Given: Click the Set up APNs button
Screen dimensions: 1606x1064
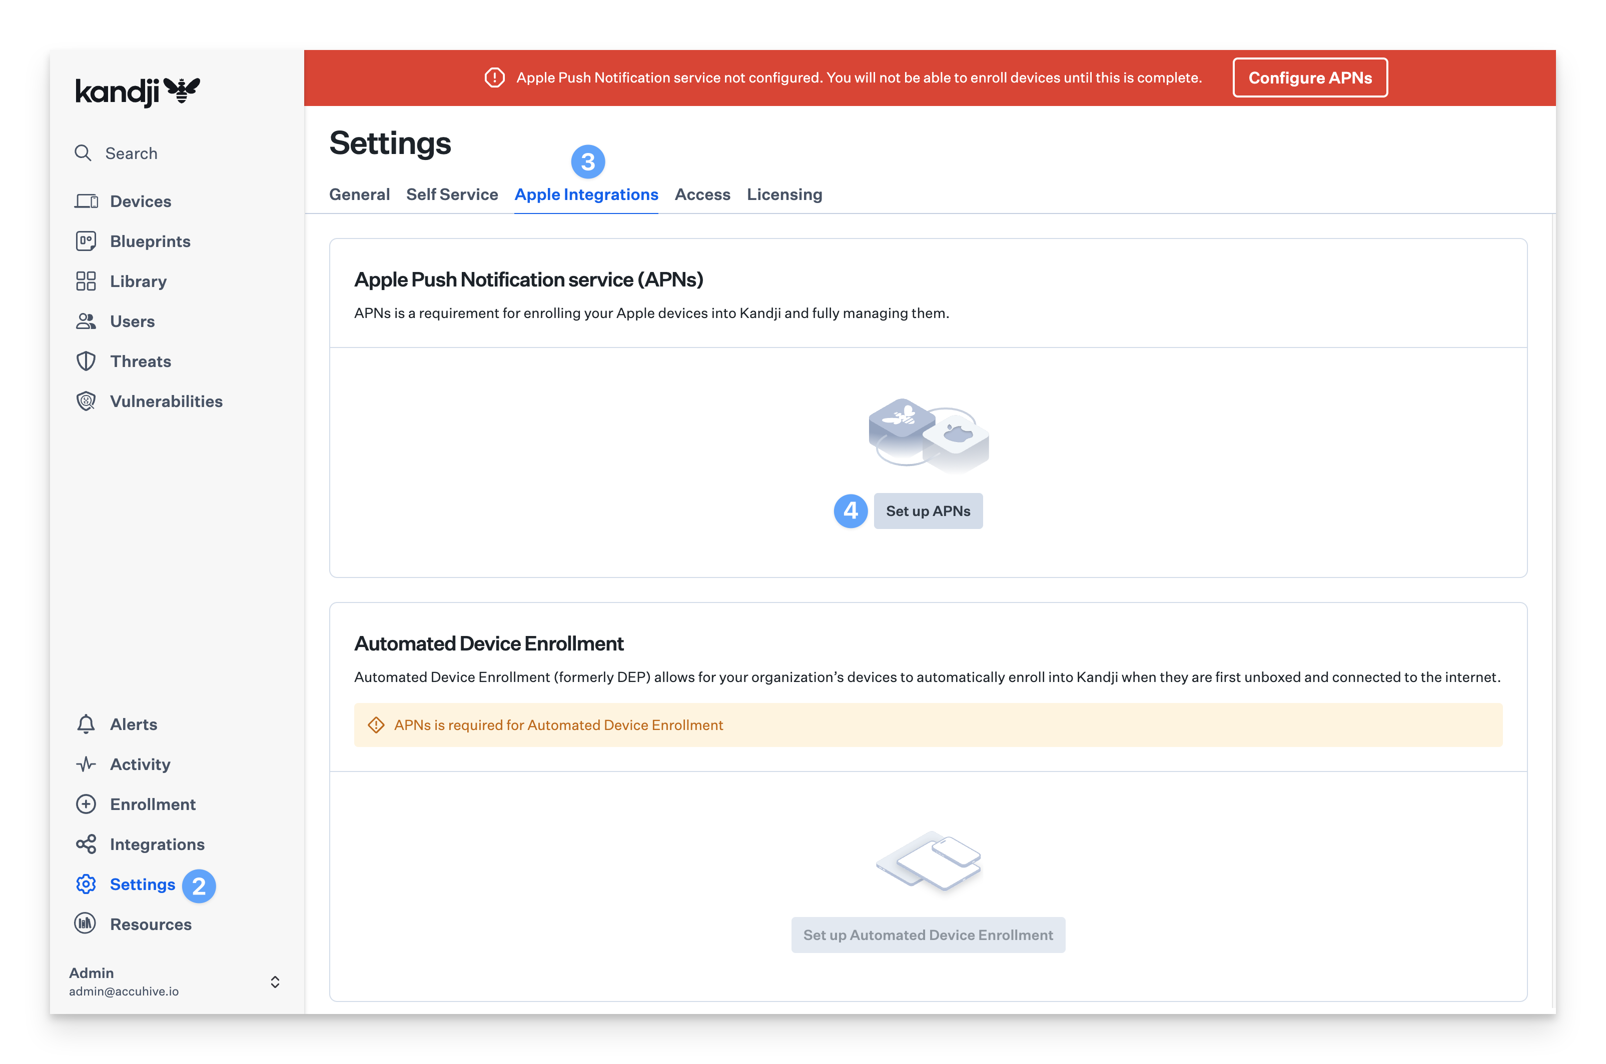Looking at the screenshot, I should click(928, 511).
